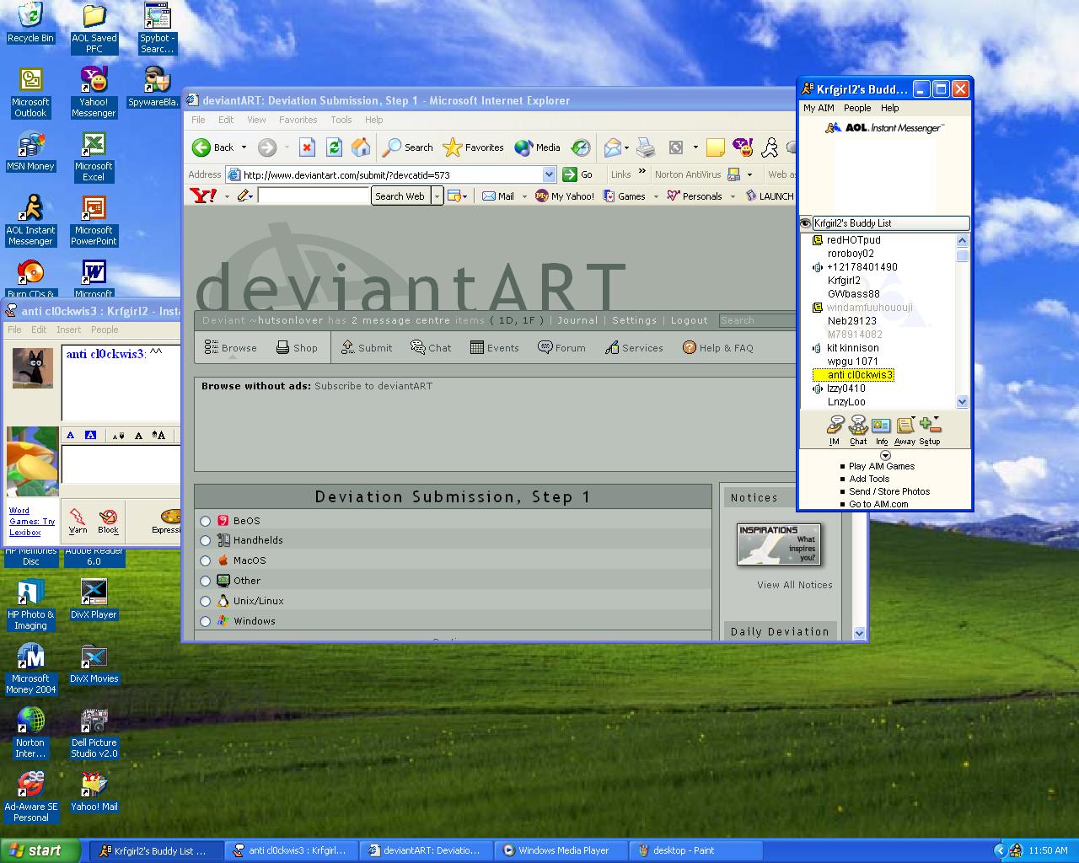1079x863 pixels.
Task: Click Play AIM Games link
Action: click(882, 466)
